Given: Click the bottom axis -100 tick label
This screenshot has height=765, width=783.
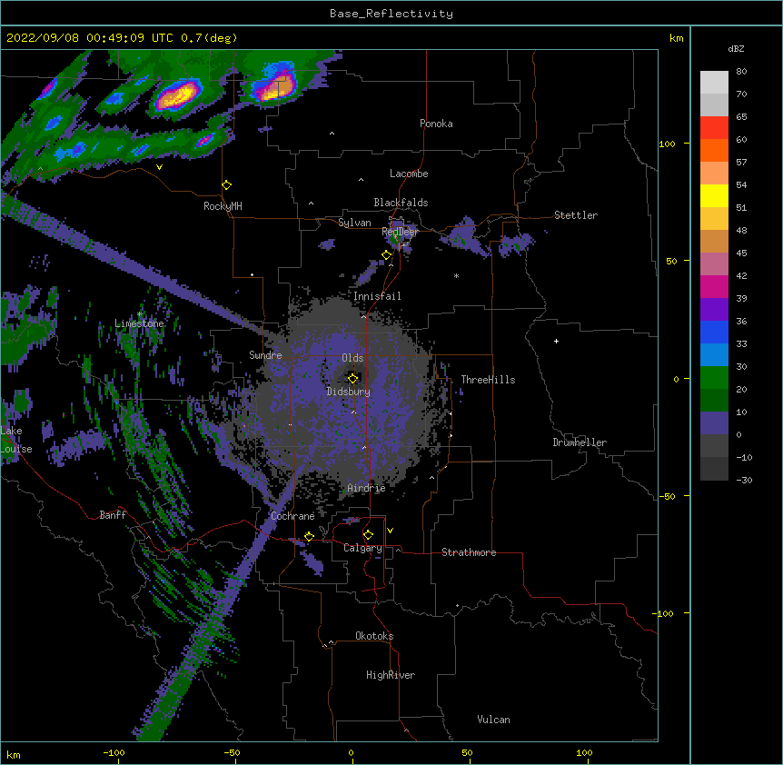Looking at the screenshot, I should pyautogui.click(x=114, y=753).
